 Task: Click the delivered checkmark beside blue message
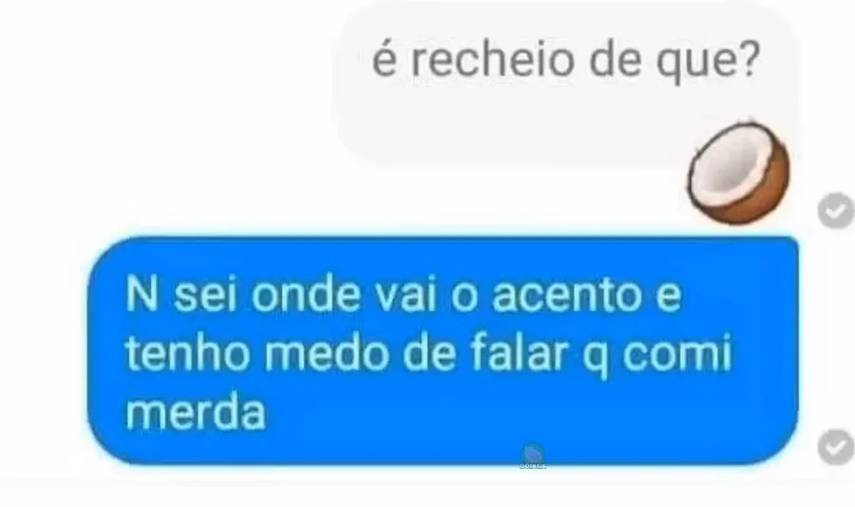coord(836,446)
